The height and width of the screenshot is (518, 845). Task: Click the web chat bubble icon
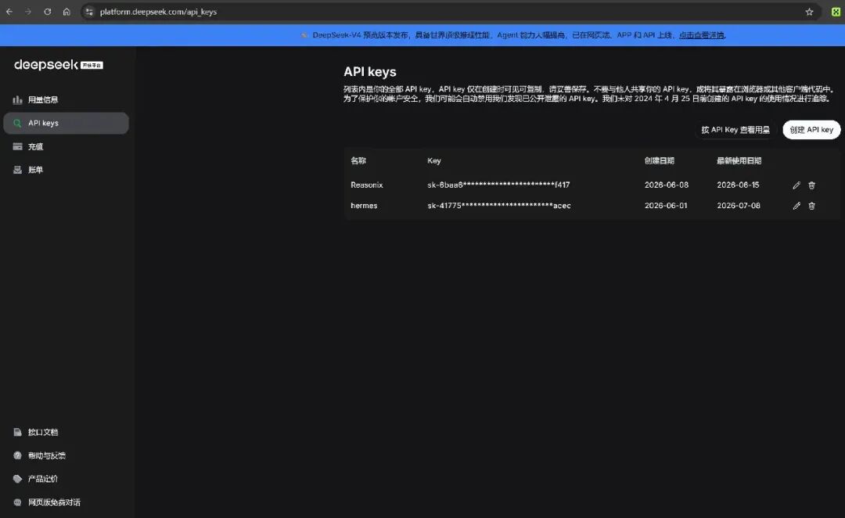(17, 502)
